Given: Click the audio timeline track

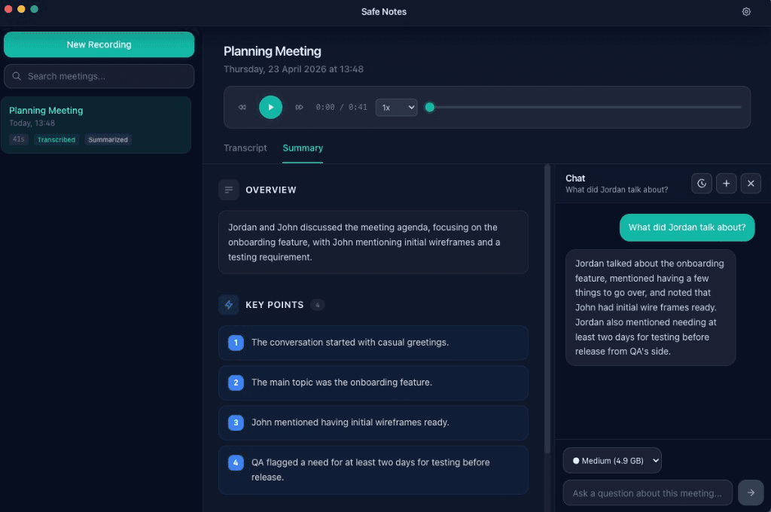Looking at the screenshot, I should pyautogui.click(x=585, y=107).
